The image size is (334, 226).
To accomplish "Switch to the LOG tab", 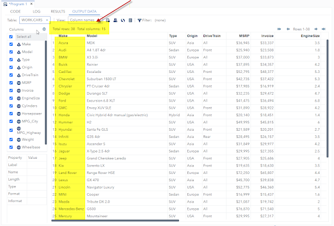I will (37, 11).
